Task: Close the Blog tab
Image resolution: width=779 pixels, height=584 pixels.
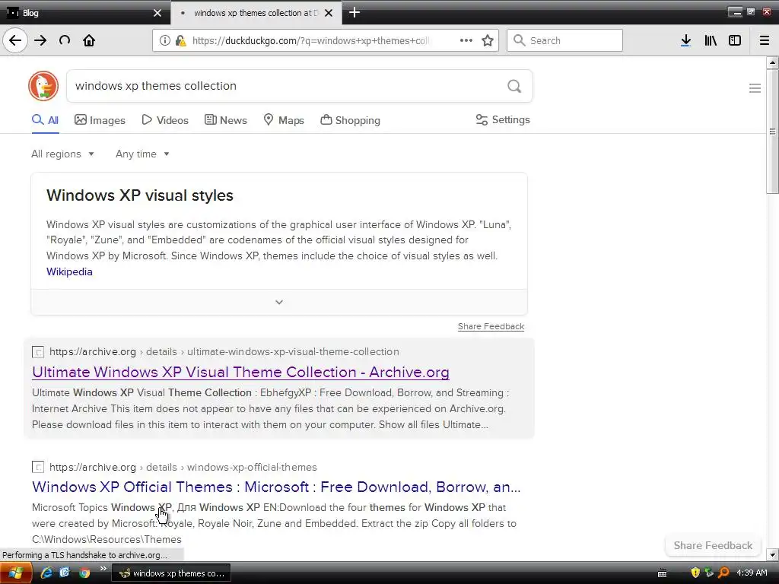Action: [157, 13]
